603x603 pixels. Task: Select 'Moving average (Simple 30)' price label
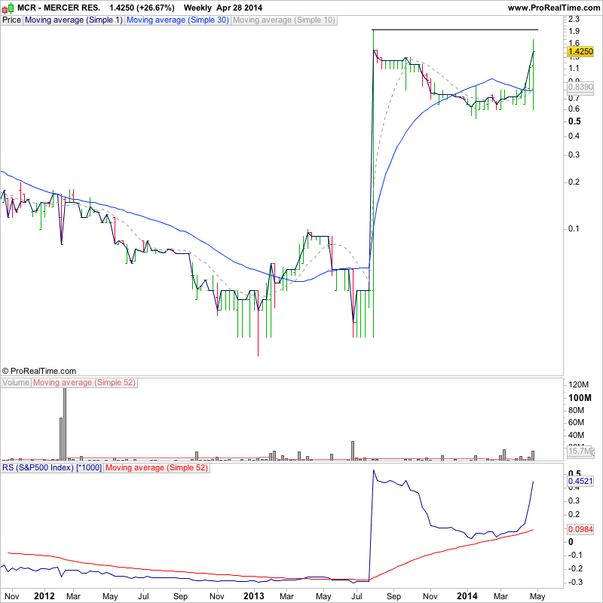tap(177, 20)
